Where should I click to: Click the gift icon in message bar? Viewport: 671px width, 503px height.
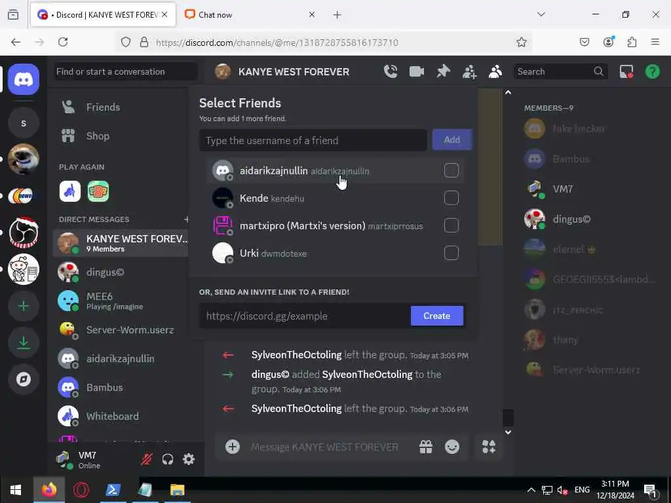click(x=426, y=447)
